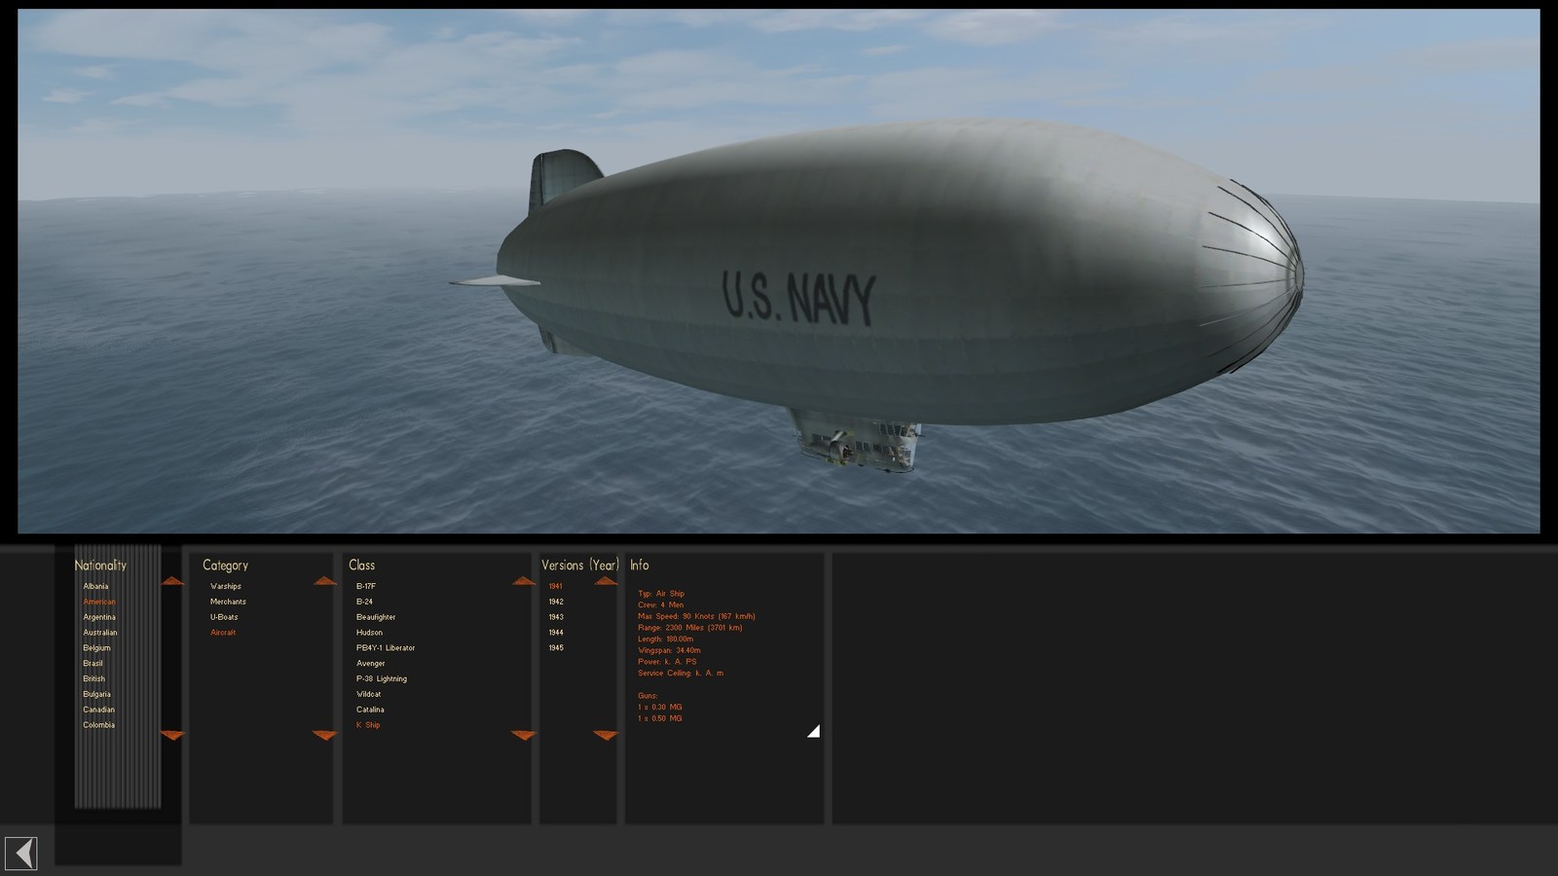The width and height of the screenshot is (1558, 876).
Task: Select B-24 class
Action: click(x=364, y=602)
